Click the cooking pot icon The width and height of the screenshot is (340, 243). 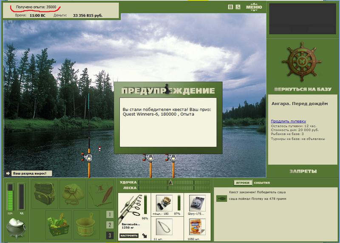16,228
